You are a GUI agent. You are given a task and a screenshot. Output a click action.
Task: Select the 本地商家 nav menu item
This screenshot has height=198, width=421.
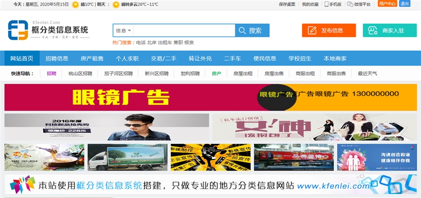tap(335, 59)
